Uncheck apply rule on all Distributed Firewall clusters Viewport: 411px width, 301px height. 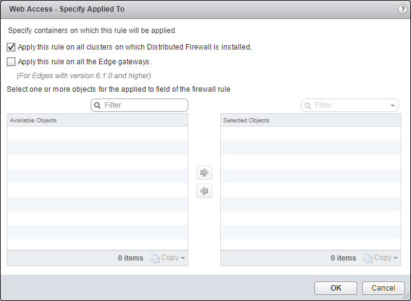(11, 46)
